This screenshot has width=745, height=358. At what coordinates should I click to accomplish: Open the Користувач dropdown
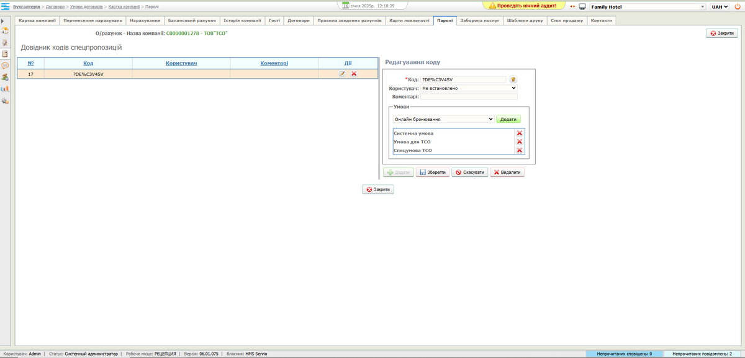[x=469, y=88]
